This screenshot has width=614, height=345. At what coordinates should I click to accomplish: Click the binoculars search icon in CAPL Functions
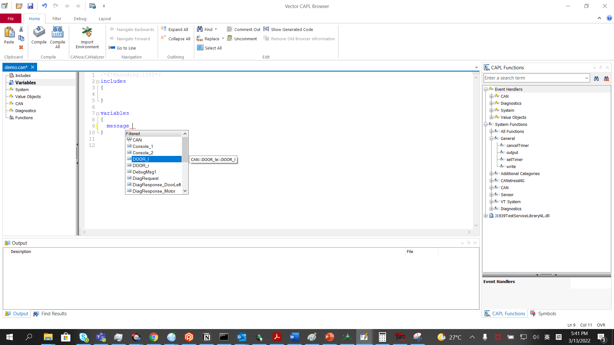click(596, 78)
